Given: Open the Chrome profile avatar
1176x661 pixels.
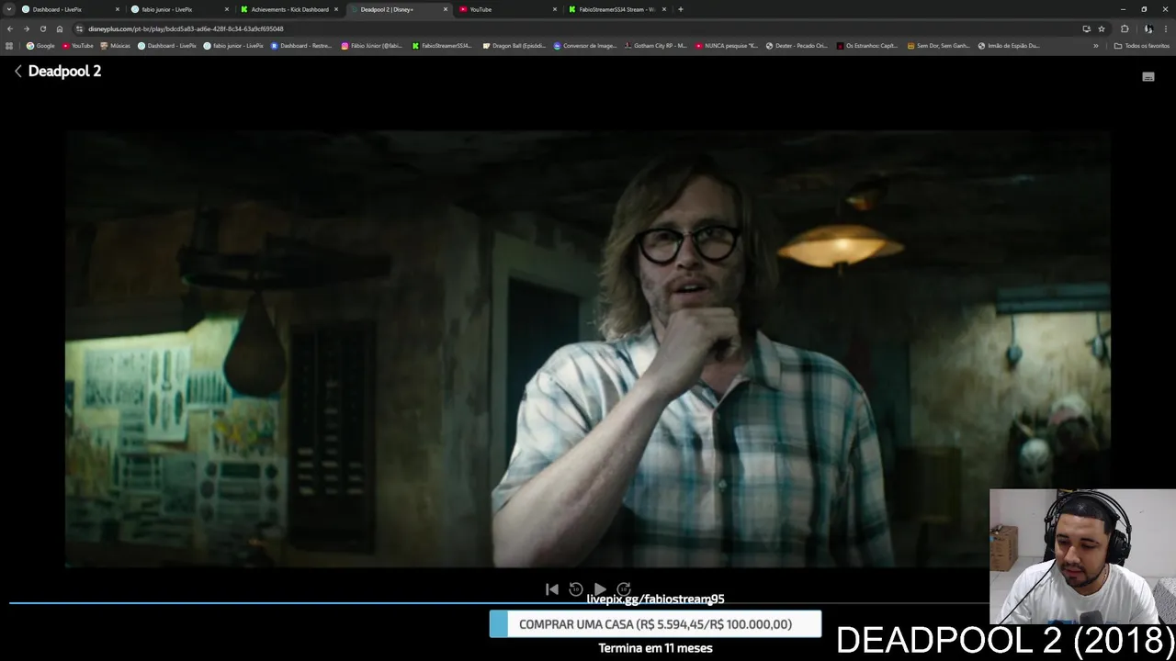Looking at the screenshot, I should [1148, 28].
